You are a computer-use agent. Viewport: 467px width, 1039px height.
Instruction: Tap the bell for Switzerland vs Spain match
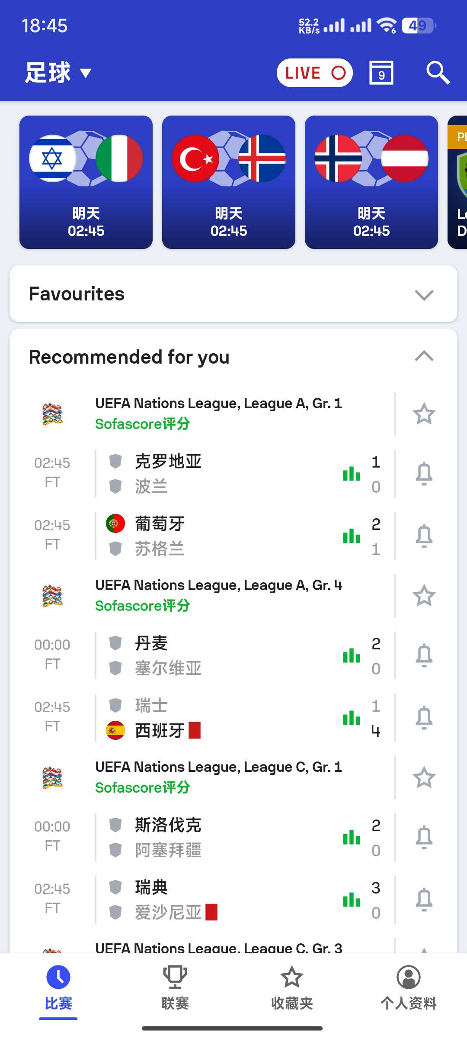click(424, 718)
